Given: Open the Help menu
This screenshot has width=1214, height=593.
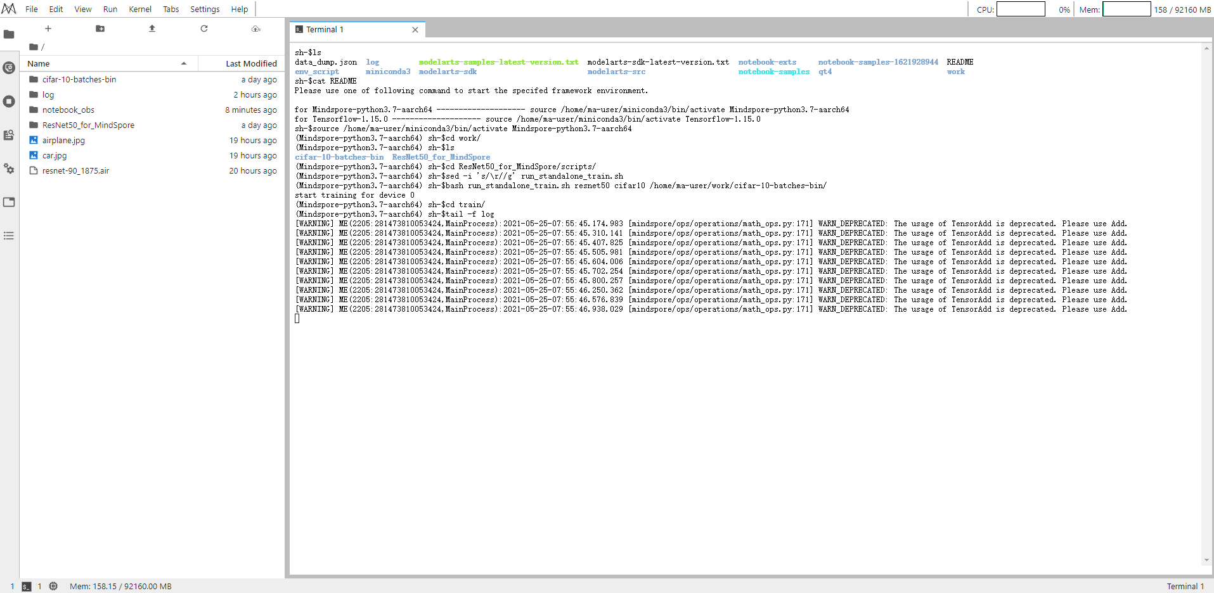Looking at the screenshot, I should 240,9.
